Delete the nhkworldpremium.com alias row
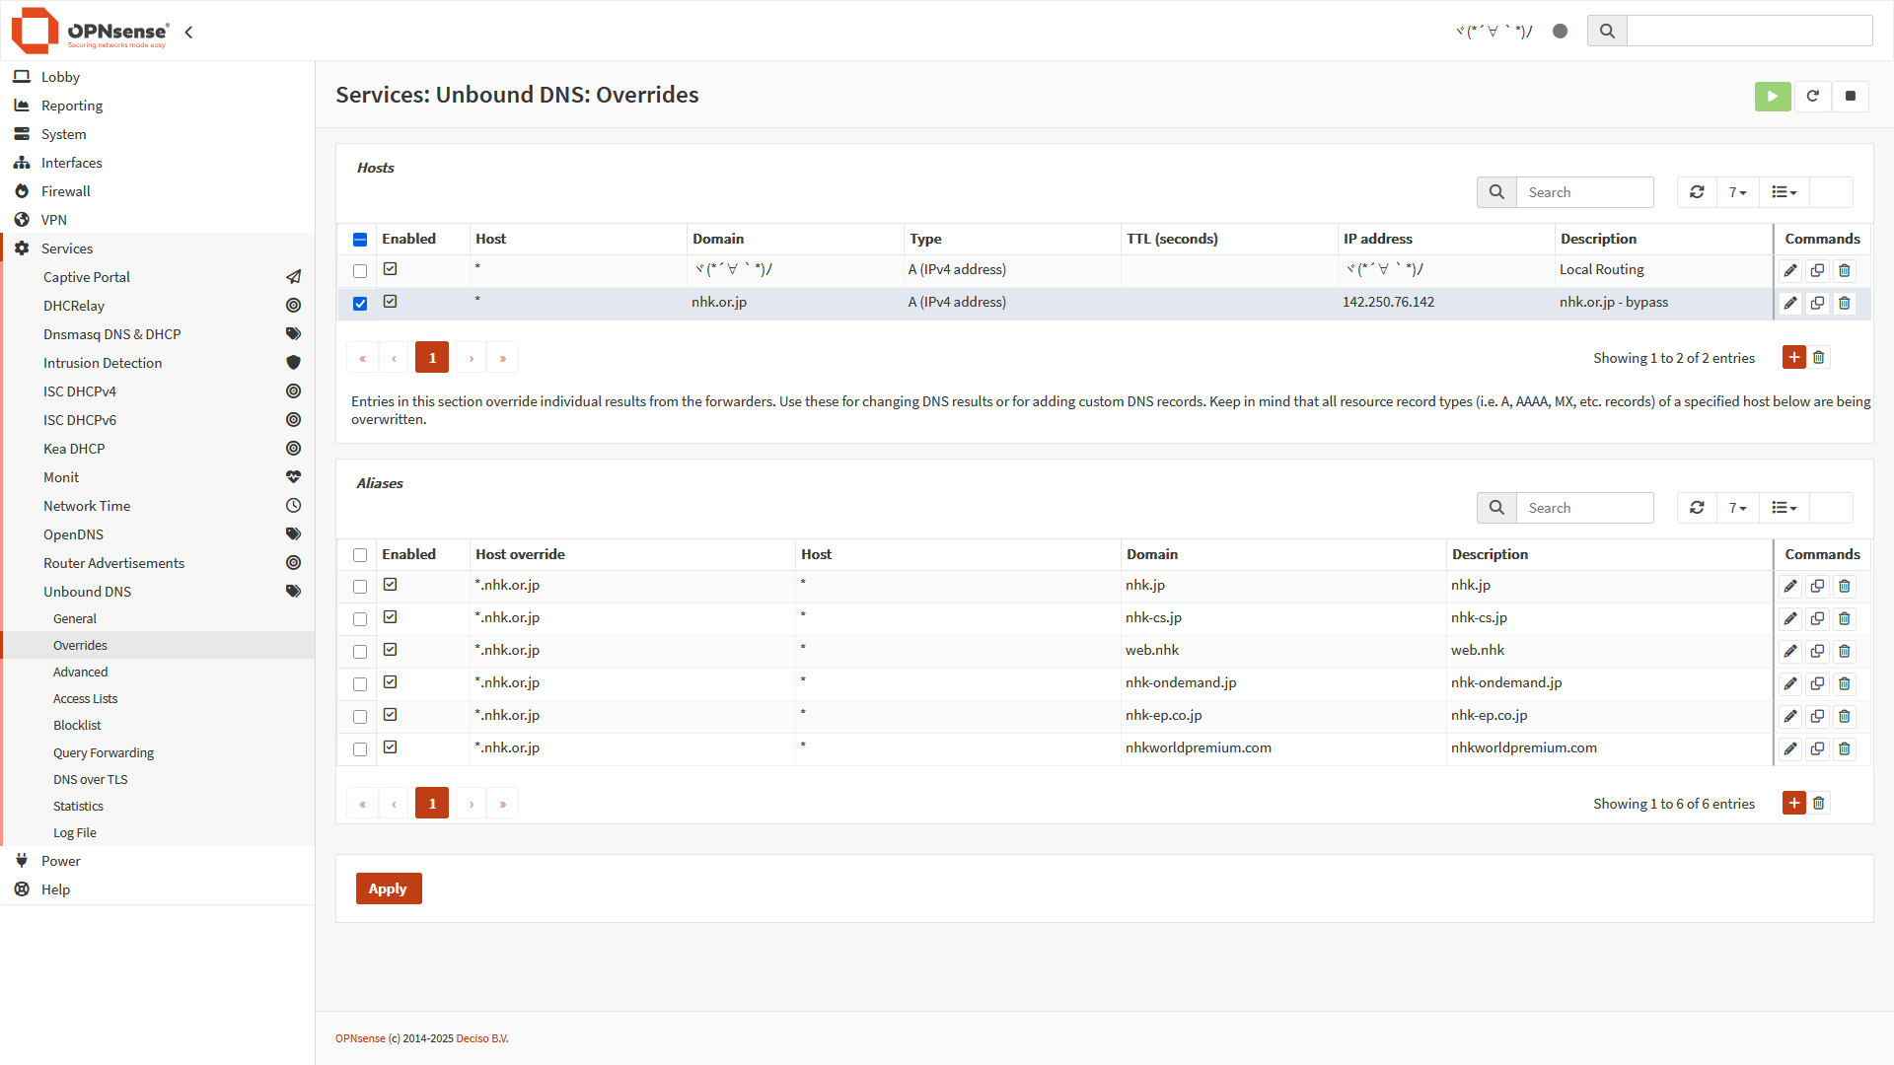Image resolution: width=1894 pixels, height=1065 pixels. pos(1844,748)
